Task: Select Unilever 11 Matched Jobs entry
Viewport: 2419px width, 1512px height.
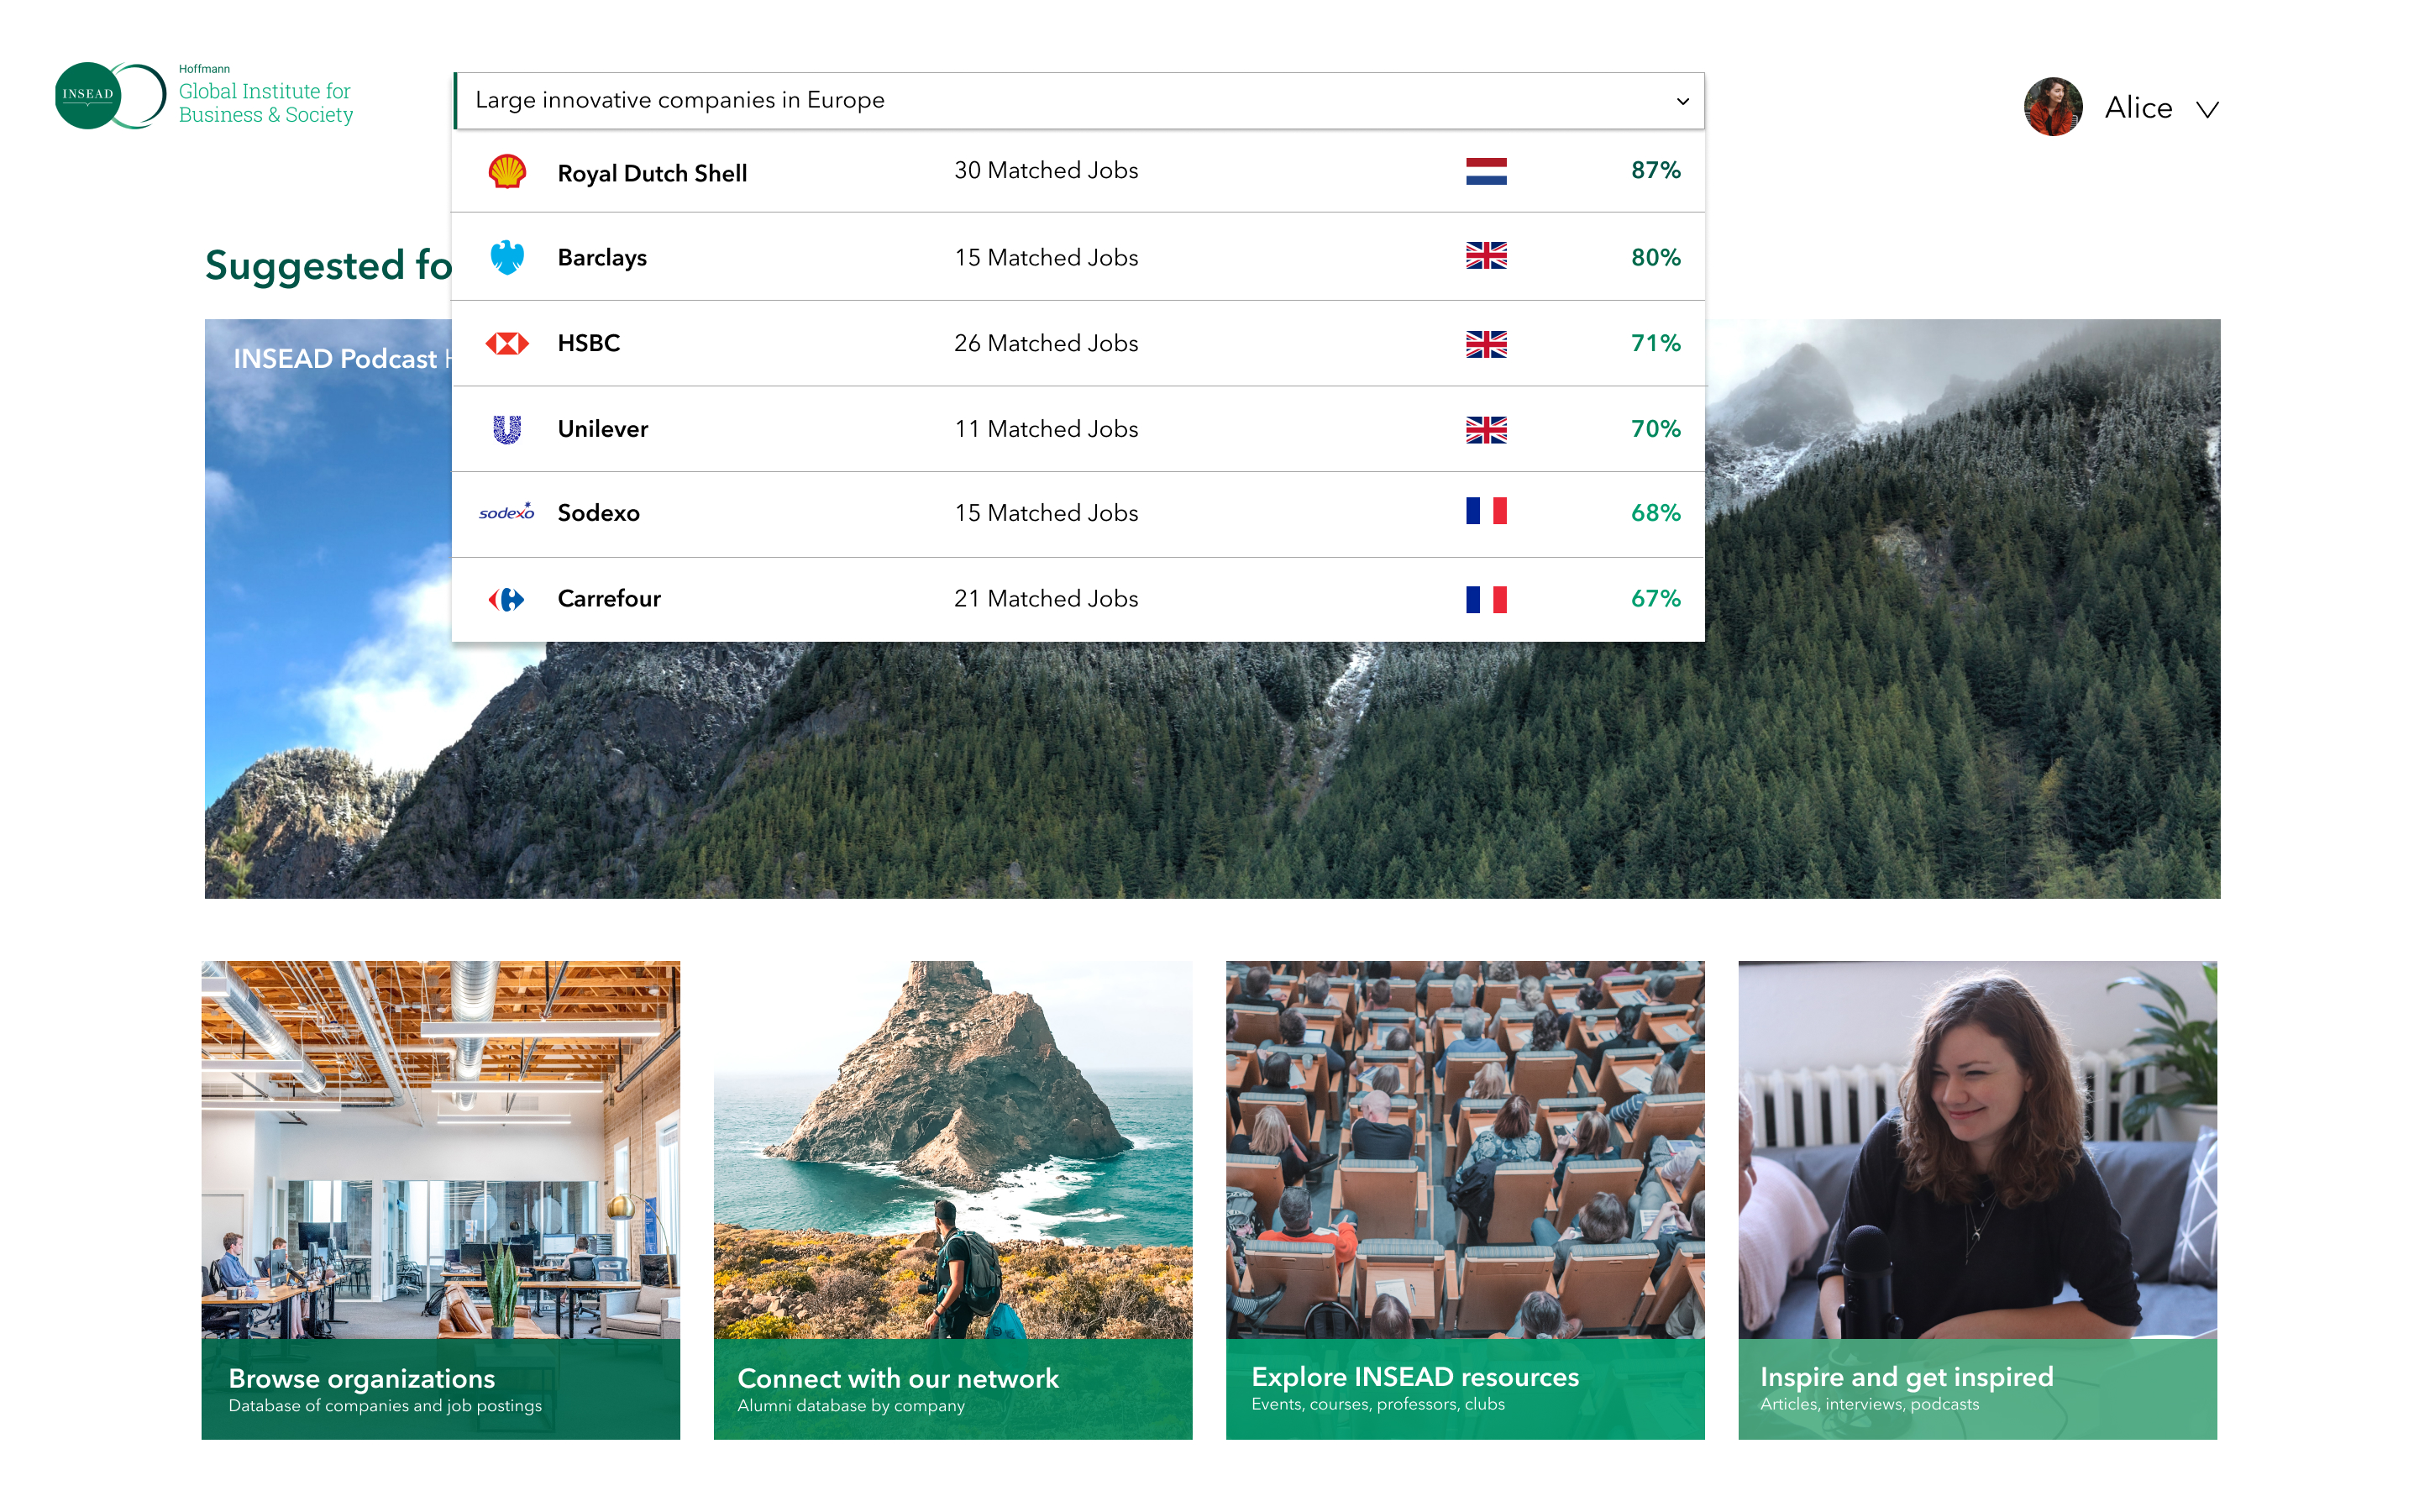Action: (x=1046, y=429)
